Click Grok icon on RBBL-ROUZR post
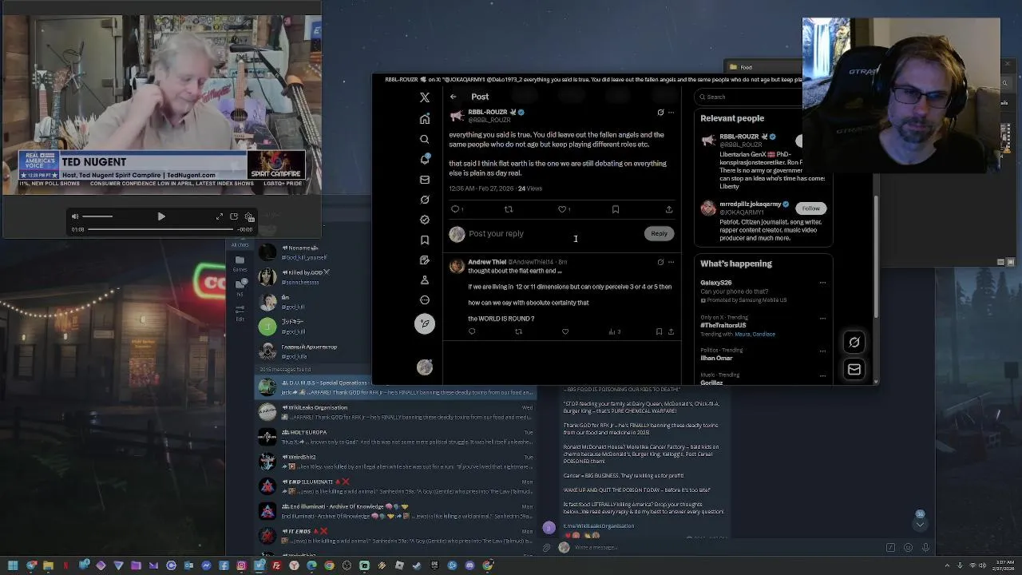 [x=660, y=113]
